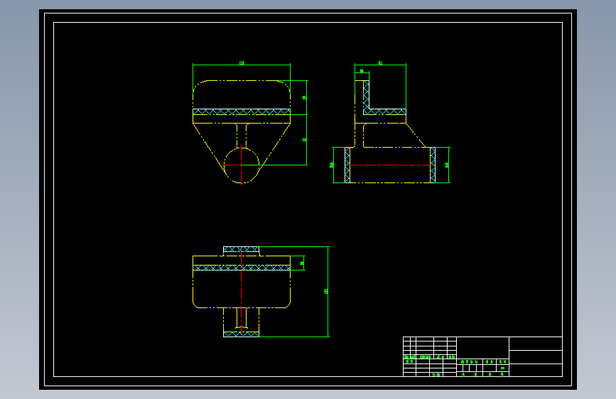The image size is (616, 399).
Task: Select the red vertical centerline in bottom view
Action: pyautogui.click(x=242, y=291)
